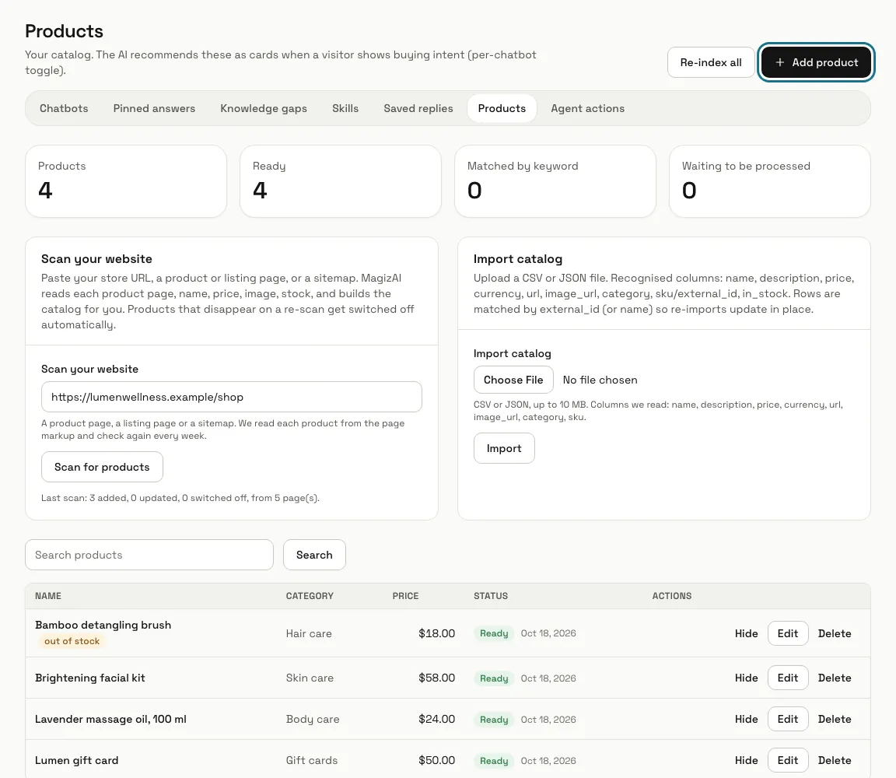Screen dimensions: 896x778
Task: Click Choose File for catalog import
Action: click(513, 380)
